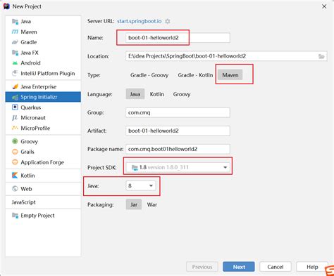Click the MicroProfile icon
This screenshot has width=334, height=276.
15,128
